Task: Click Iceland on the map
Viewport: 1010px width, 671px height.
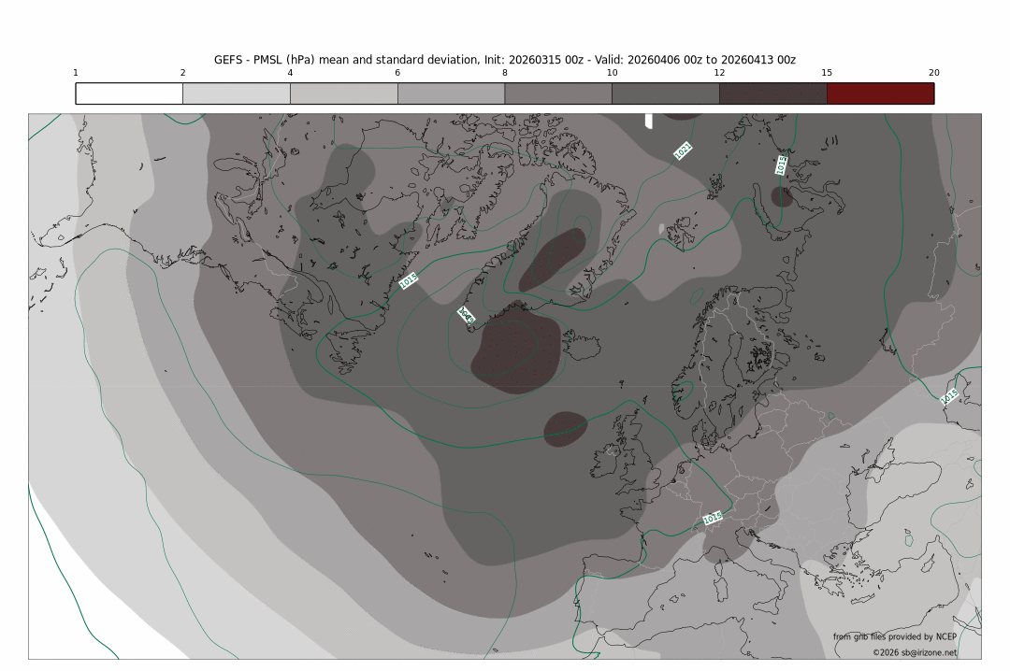Action: coord(582,347)
